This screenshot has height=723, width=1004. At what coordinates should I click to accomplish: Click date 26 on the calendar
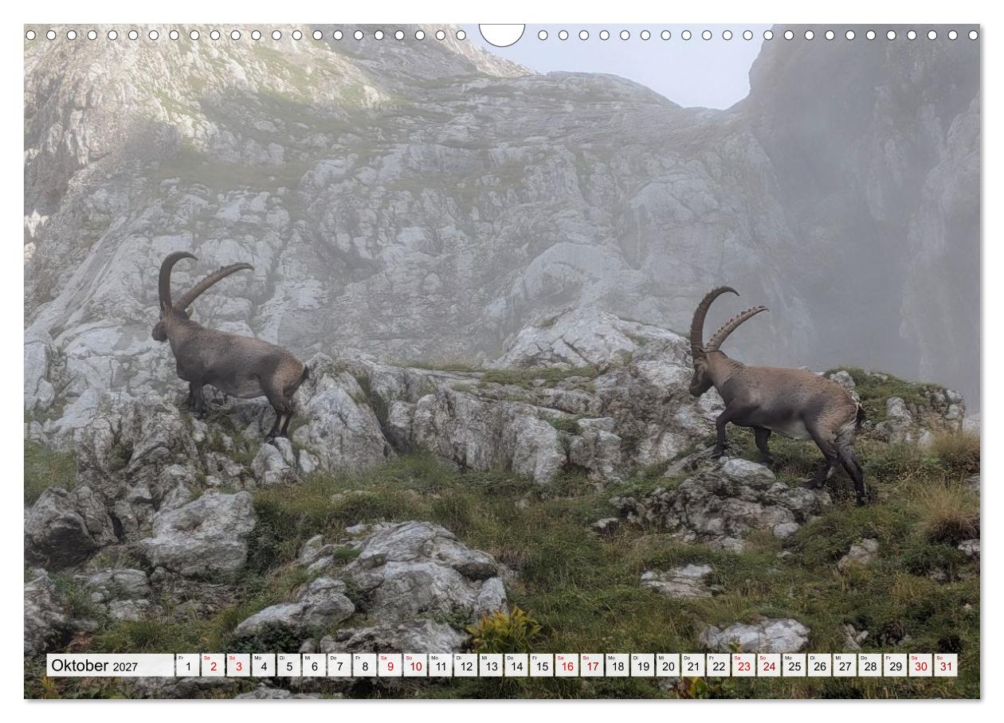point(819,666)
